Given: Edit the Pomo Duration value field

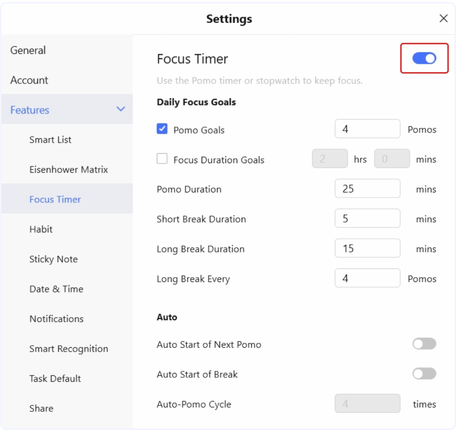Looking at the screenshot, I should tap(367, 188).
